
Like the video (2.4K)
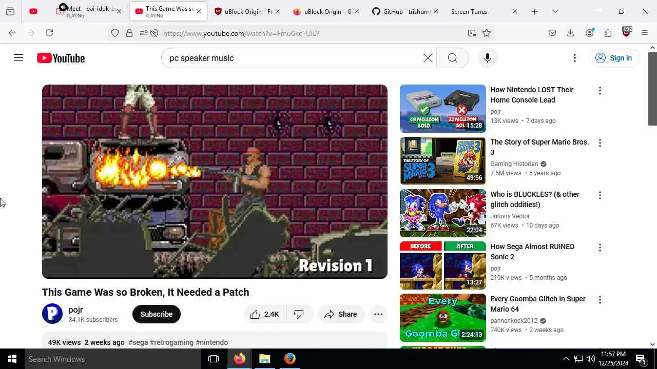[x=264, y=314]
